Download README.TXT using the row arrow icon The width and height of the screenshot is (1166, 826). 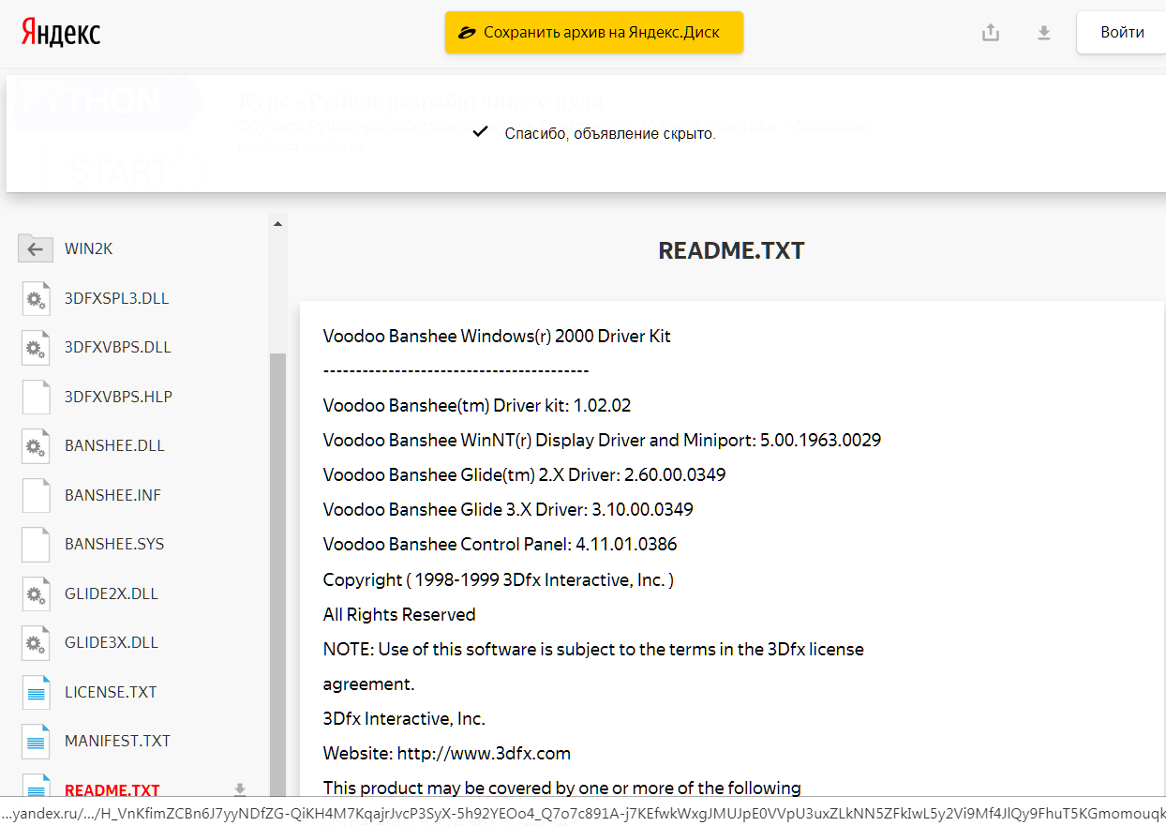tap(240, 789)
